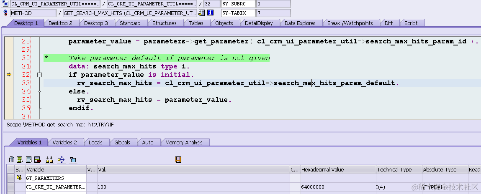Click the gear event icon beside METHOD field
Screen dimensions: 481x194
(5, 13)
